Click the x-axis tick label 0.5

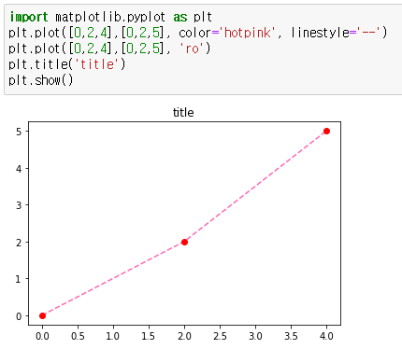[x=78, y=336]
